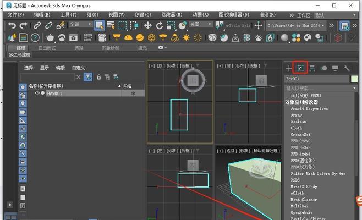Switch to the 自由形式 ribbon tab
The image size is (362, 220).
(47, 48)
